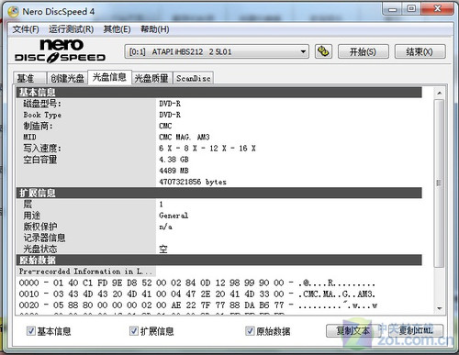Click the scrollbar down arrow
459x355 pixels.
click(440, 308)
